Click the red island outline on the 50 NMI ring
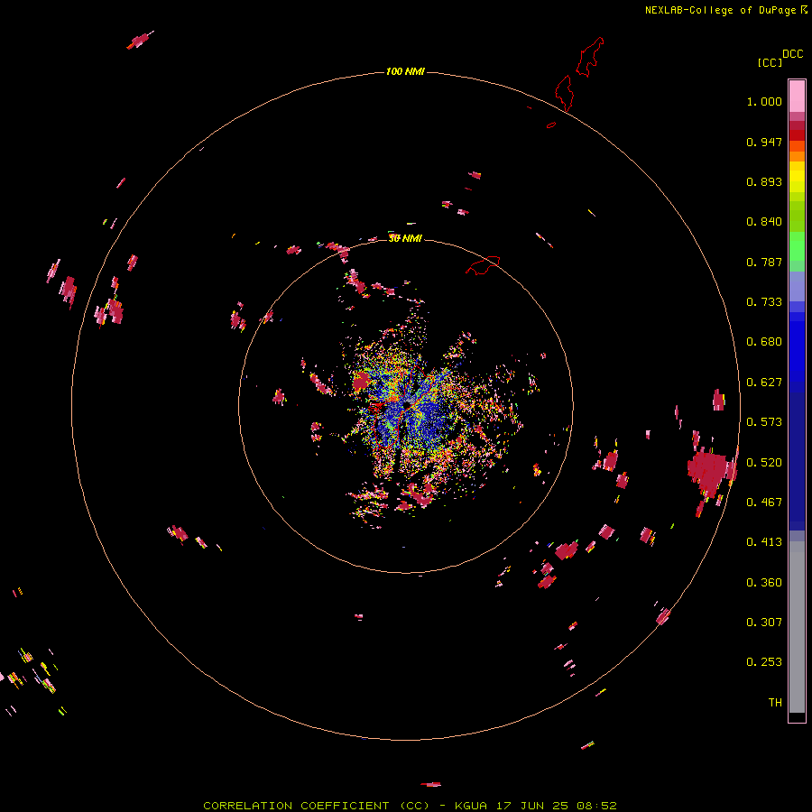 (483, 264)
